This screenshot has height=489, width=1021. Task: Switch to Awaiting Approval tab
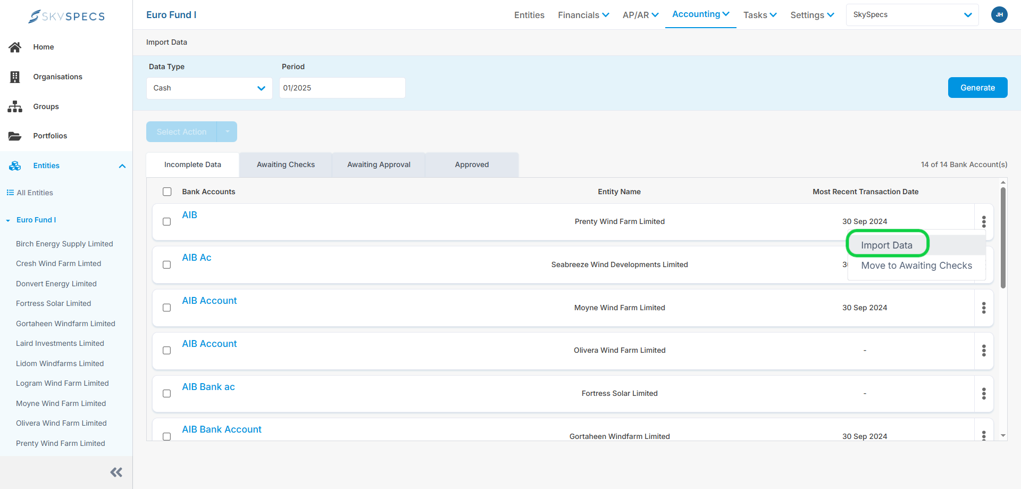coord(379,164)
